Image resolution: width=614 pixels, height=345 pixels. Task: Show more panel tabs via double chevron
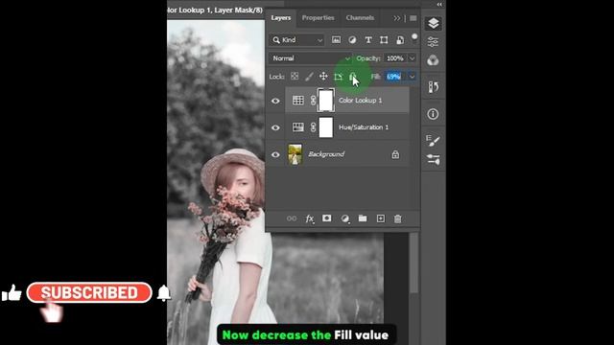click(397, 18)
